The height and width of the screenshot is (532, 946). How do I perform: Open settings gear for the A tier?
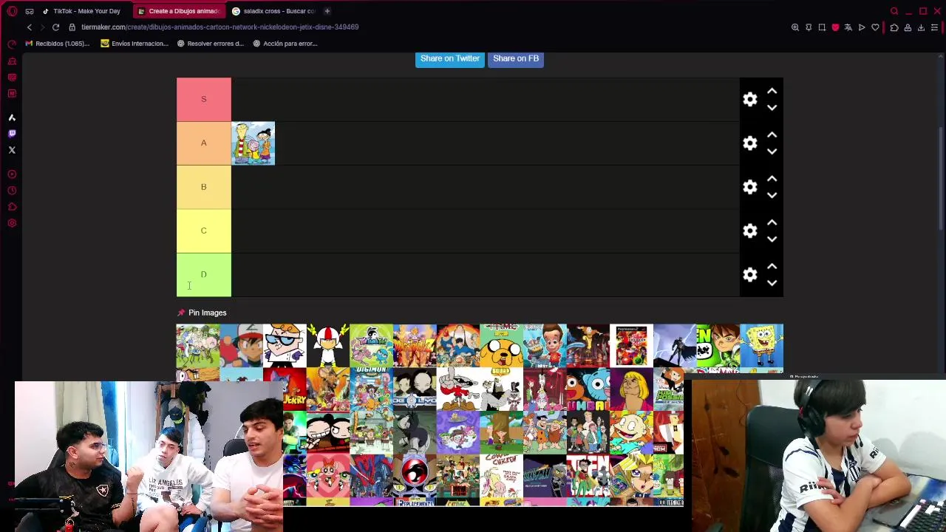[750, 143]
